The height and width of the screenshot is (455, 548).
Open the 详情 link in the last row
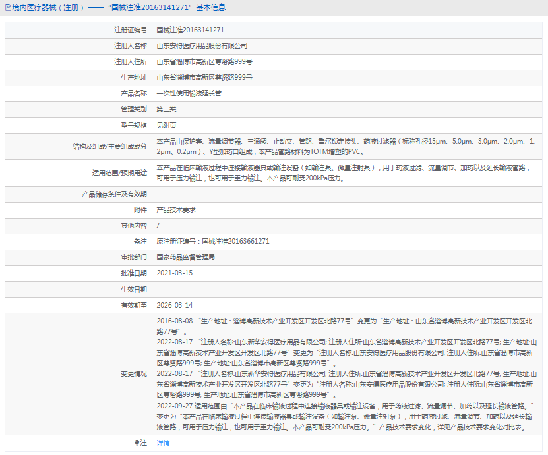[163, 442]
